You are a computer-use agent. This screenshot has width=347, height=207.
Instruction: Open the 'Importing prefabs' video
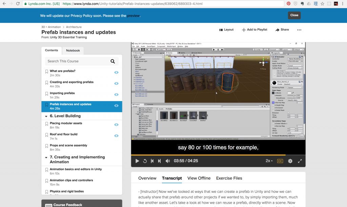tap(62, 93)
